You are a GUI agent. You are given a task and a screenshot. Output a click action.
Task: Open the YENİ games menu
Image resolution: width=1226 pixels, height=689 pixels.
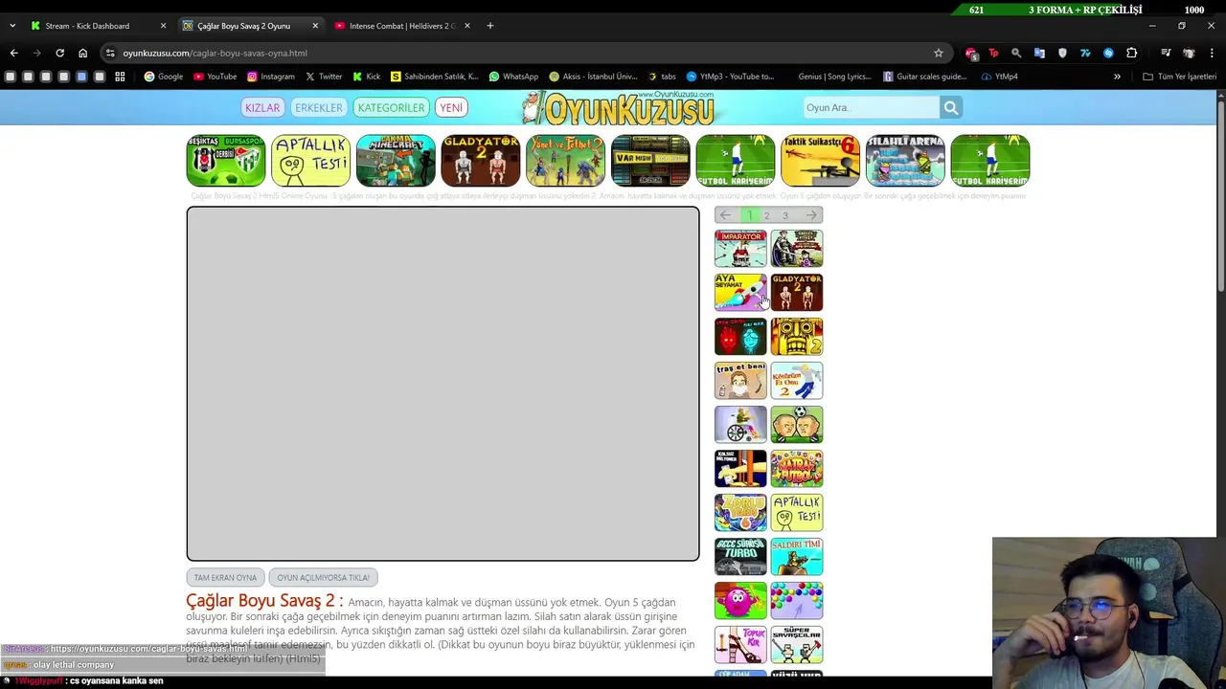(x=451, y=108)
